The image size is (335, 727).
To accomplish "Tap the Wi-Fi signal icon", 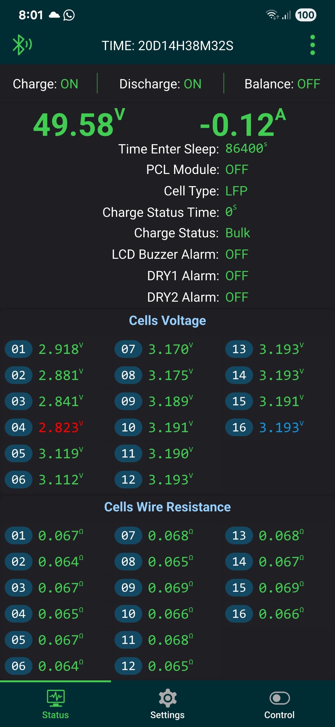I will point(272,15).
